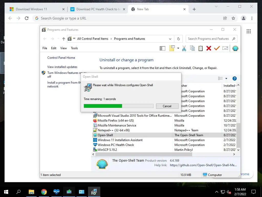262x197 pixels.
Task: Open Chrome profile avatar icon
Action: (244, 18)
